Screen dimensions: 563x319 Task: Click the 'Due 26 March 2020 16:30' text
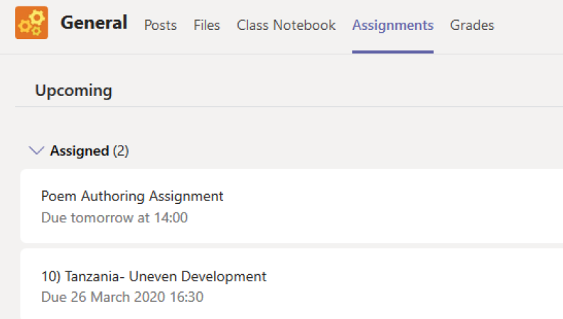[122, 297]
